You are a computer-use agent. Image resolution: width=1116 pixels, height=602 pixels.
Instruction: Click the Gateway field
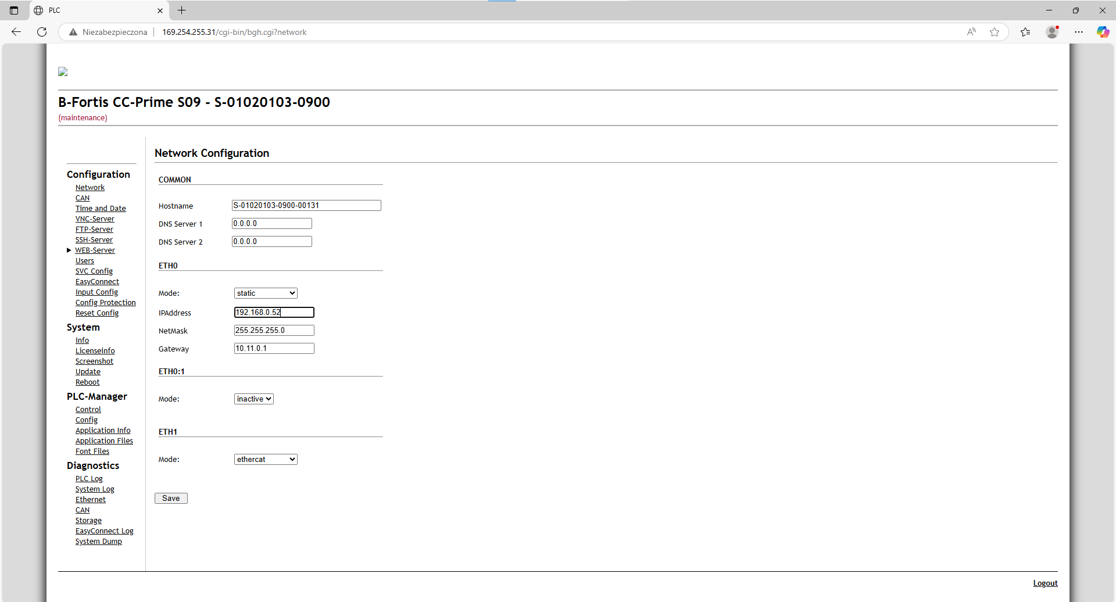(x=274, y=349)
